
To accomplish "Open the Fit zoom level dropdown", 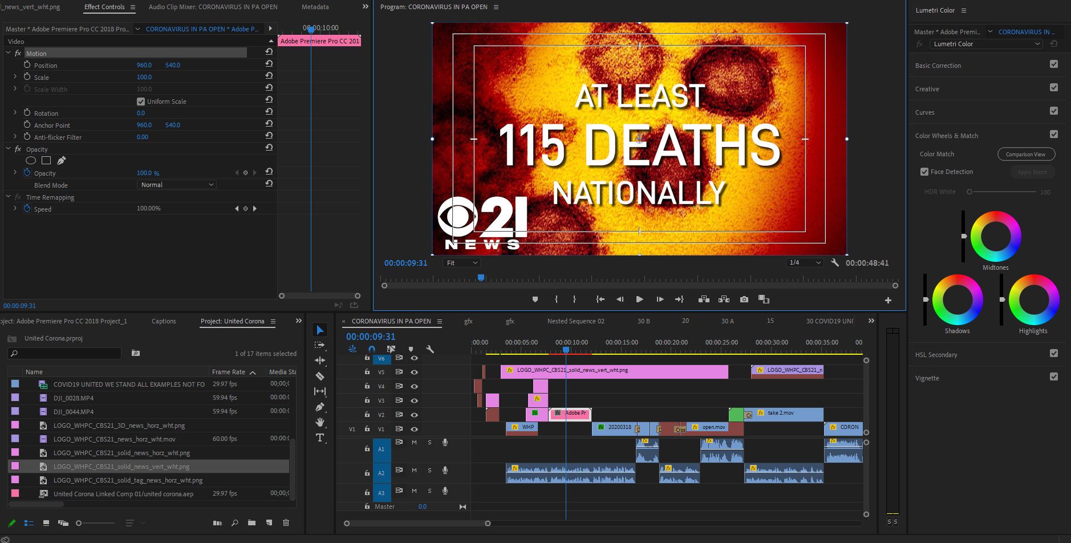I will click(x=462, y=263).
